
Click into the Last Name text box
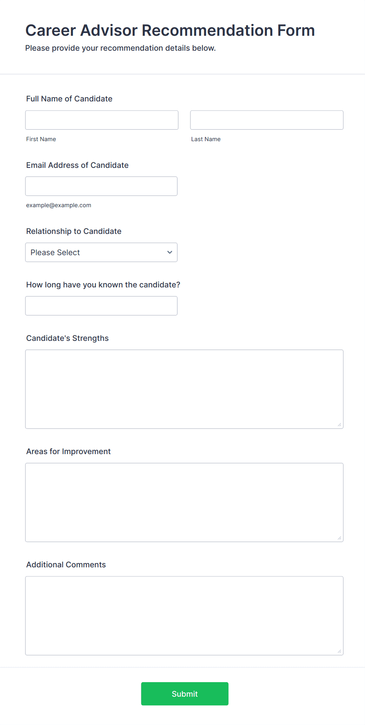pyautogui.click(x=267, y=120)
